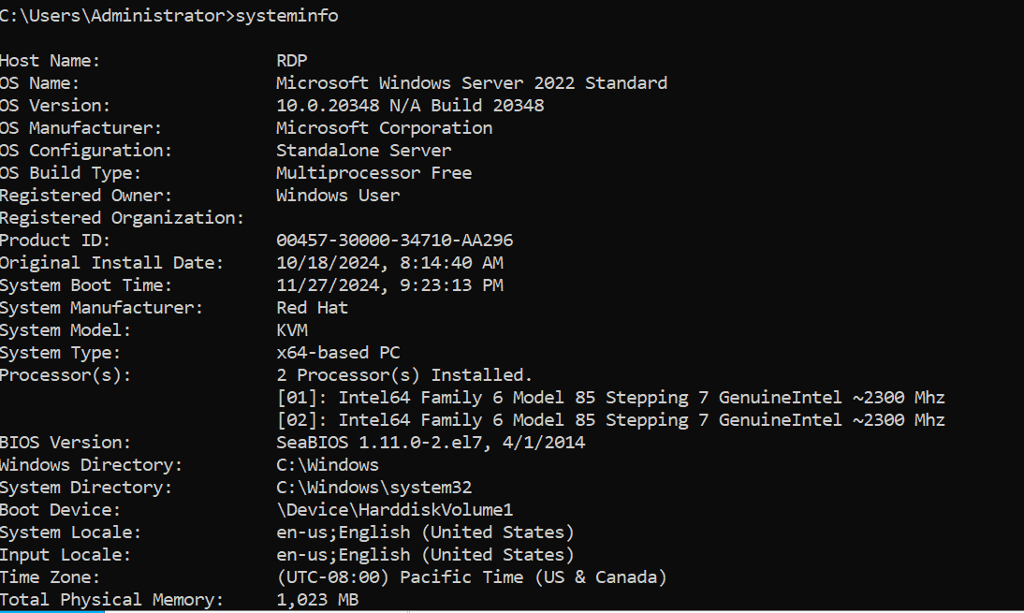
Task: Click the x64-based PC system type value
Action: click(x=338, y=353)
